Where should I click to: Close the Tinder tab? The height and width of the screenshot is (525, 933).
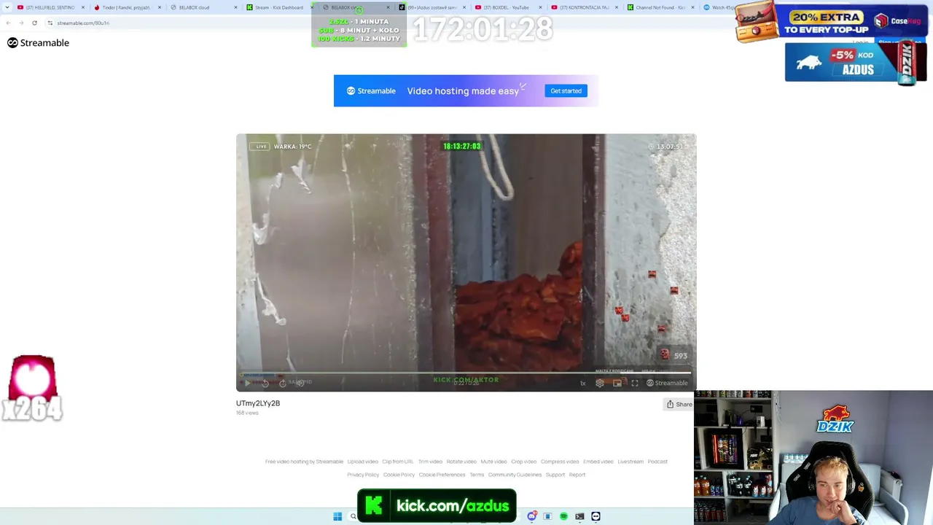(x=160, y=7)
